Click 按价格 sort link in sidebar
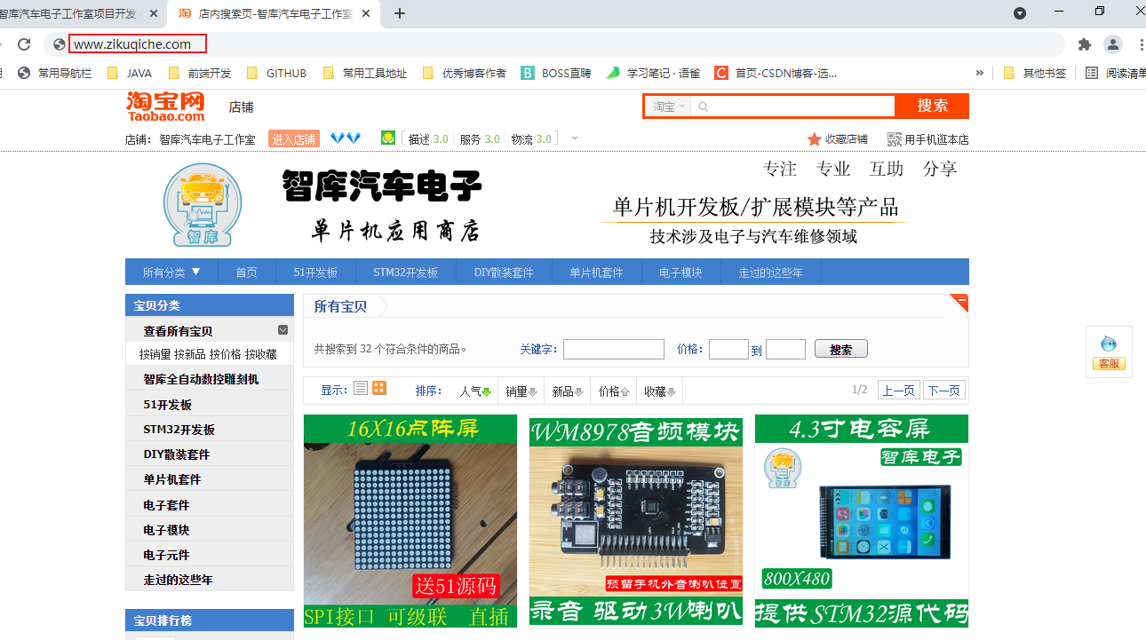This screenshot has height=640, width=1146. tap(226, 354)
